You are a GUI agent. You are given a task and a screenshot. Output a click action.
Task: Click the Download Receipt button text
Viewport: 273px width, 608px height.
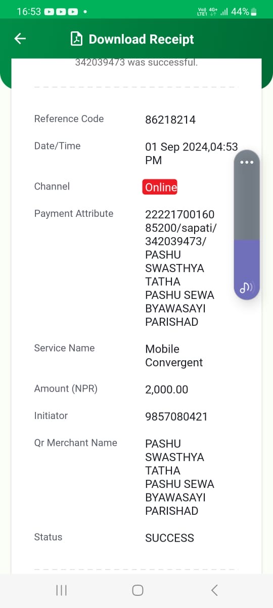coord(142,40)
